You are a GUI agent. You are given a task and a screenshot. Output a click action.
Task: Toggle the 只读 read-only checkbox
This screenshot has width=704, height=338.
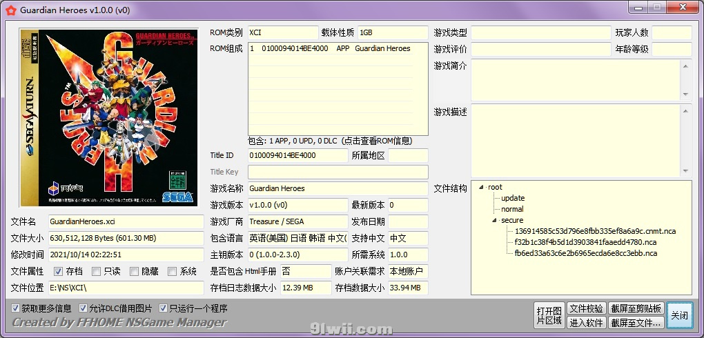[96, 271]
